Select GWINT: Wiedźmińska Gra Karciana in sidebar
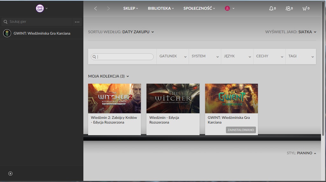 pos(42,33)
